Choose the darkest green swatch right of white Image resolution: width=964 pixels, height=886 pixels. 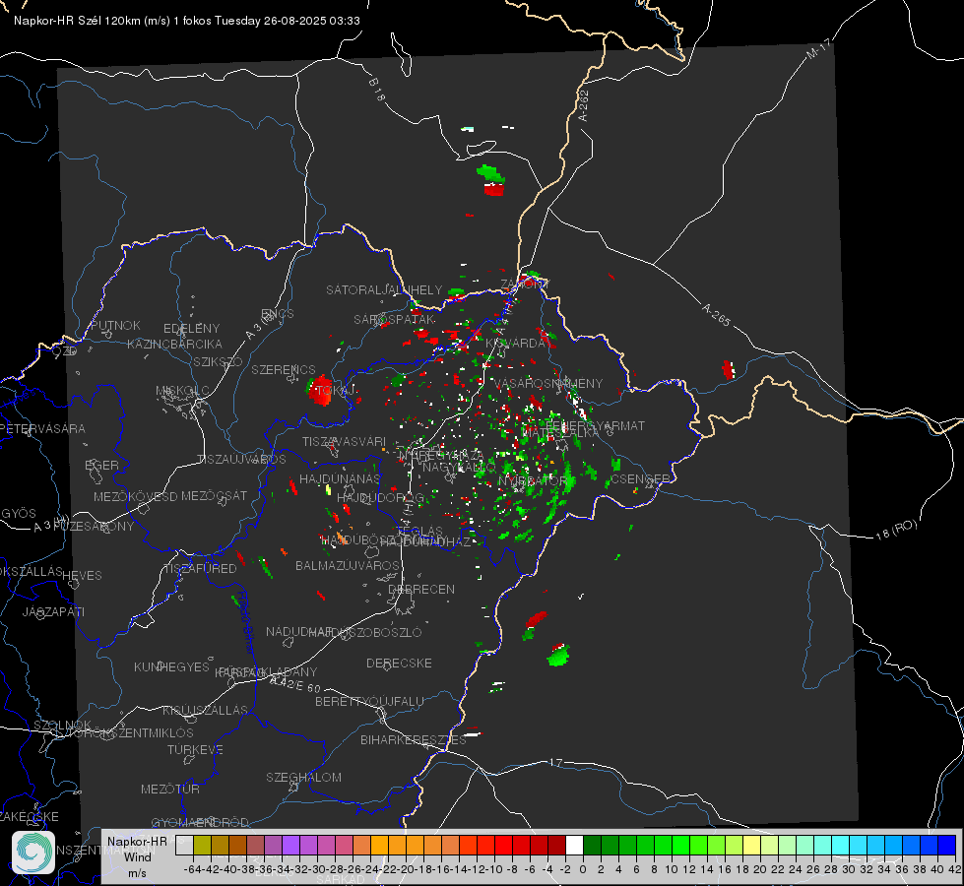(592, 845)
